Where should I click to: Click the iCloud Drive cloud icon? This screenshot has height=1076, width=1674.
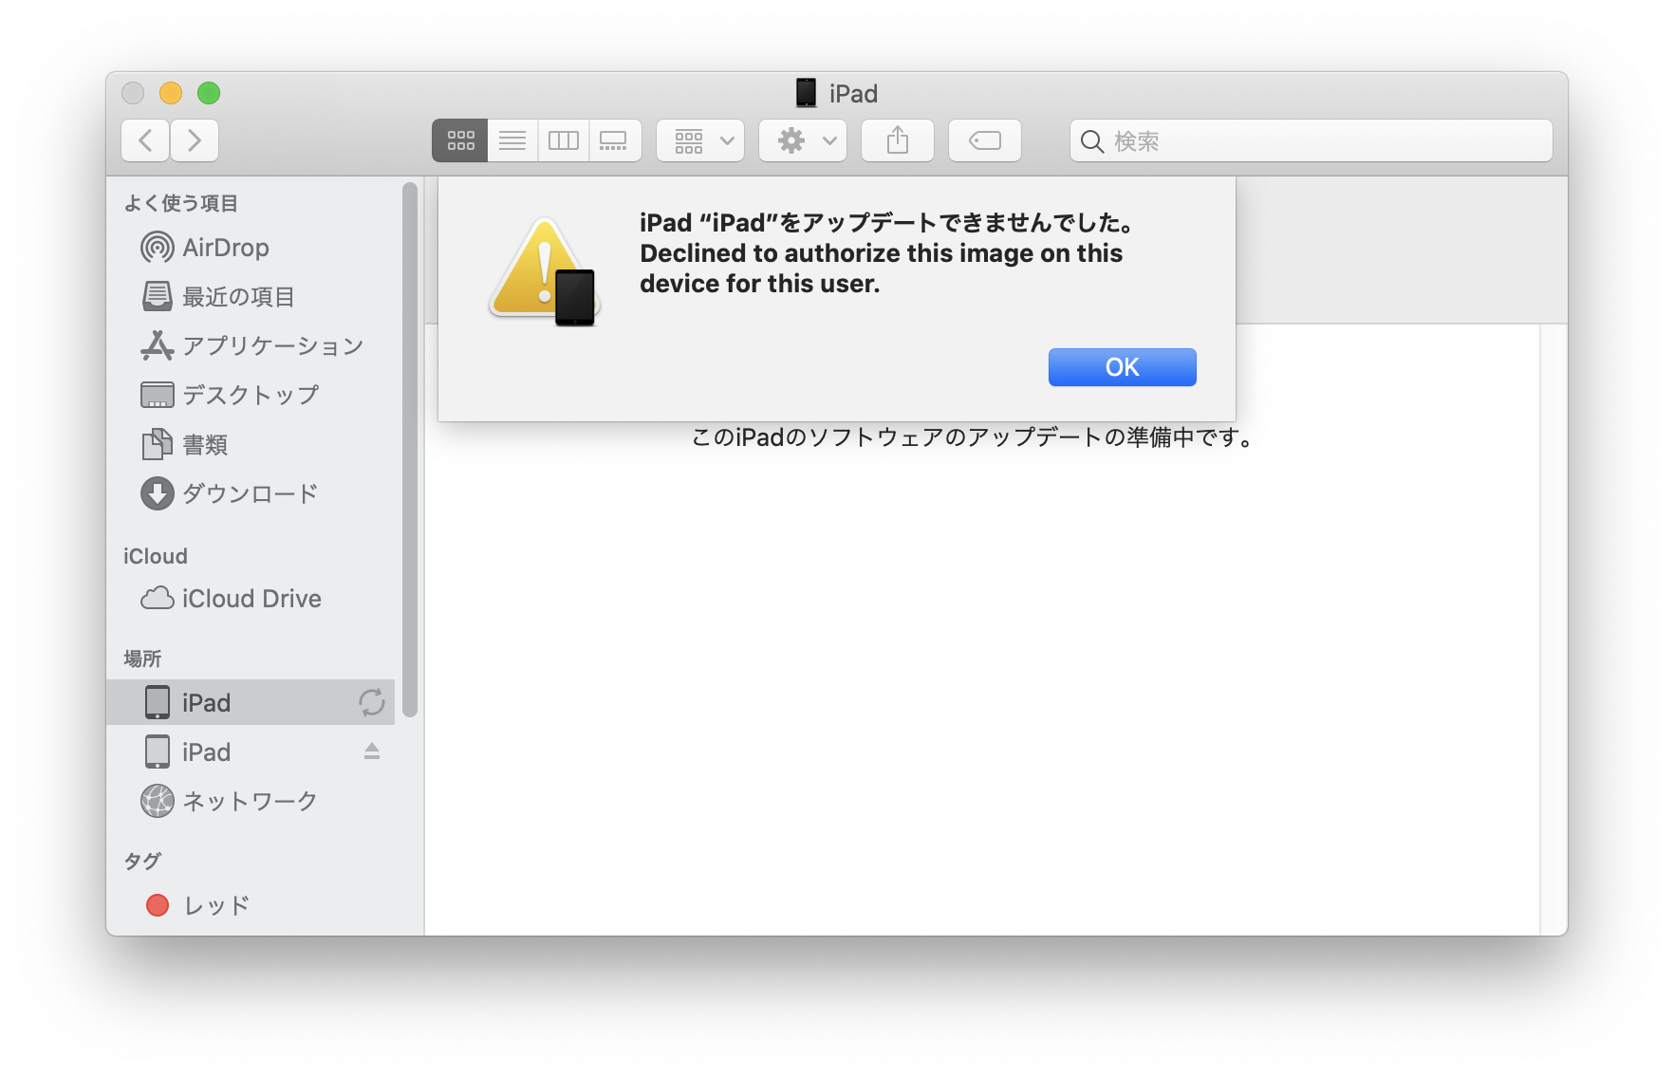[x=158, y=599]
